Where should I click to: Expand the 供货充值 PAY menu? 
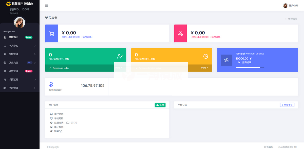coord(20,63)
